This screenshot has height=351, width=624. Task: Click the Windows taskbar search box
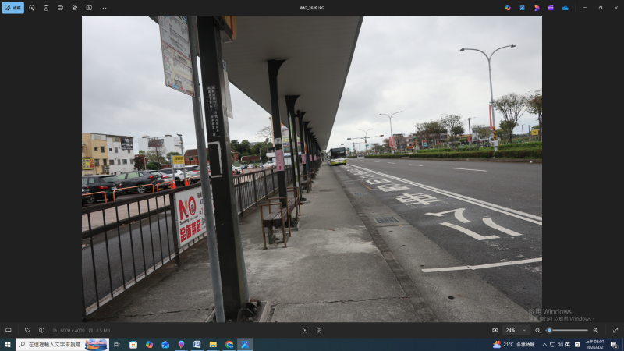55,344
